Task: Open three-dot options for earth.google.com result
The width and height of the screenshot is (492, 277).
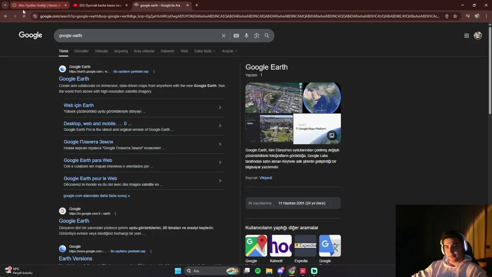Action: pyautogui.click(x=154, y=72)
